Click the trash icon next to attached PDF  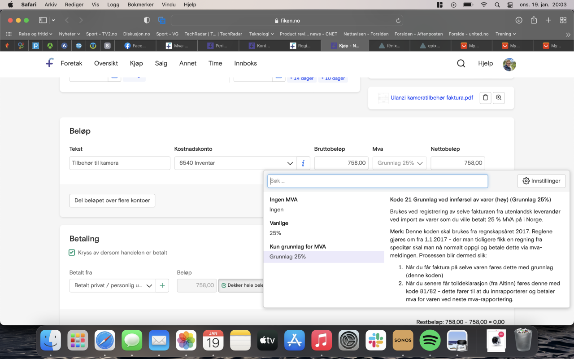tap(485, 98)
